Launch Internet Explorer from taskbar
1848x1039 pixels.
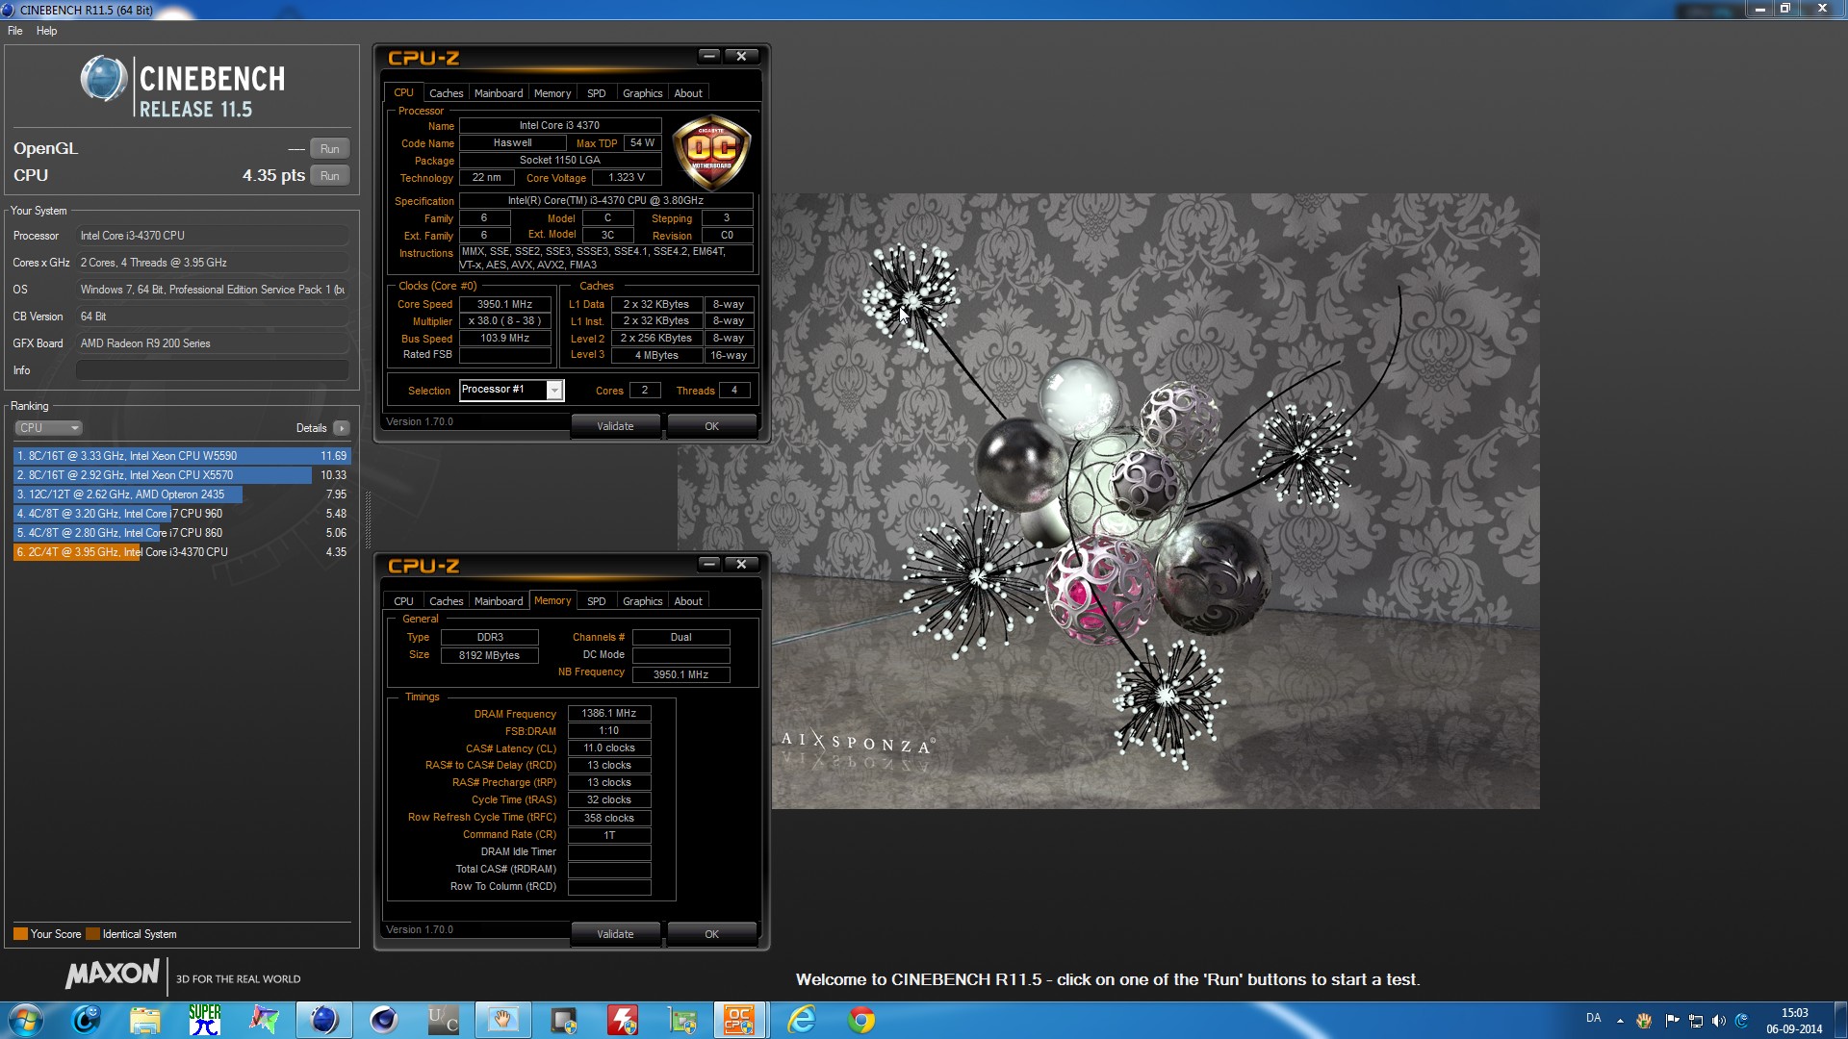[x=802, y=1020]
